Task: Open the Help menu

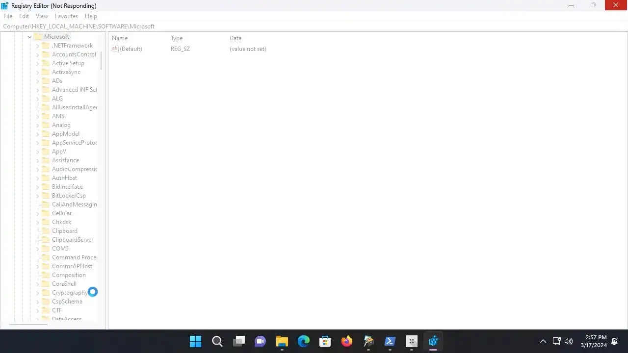Action: pos(91,16)
